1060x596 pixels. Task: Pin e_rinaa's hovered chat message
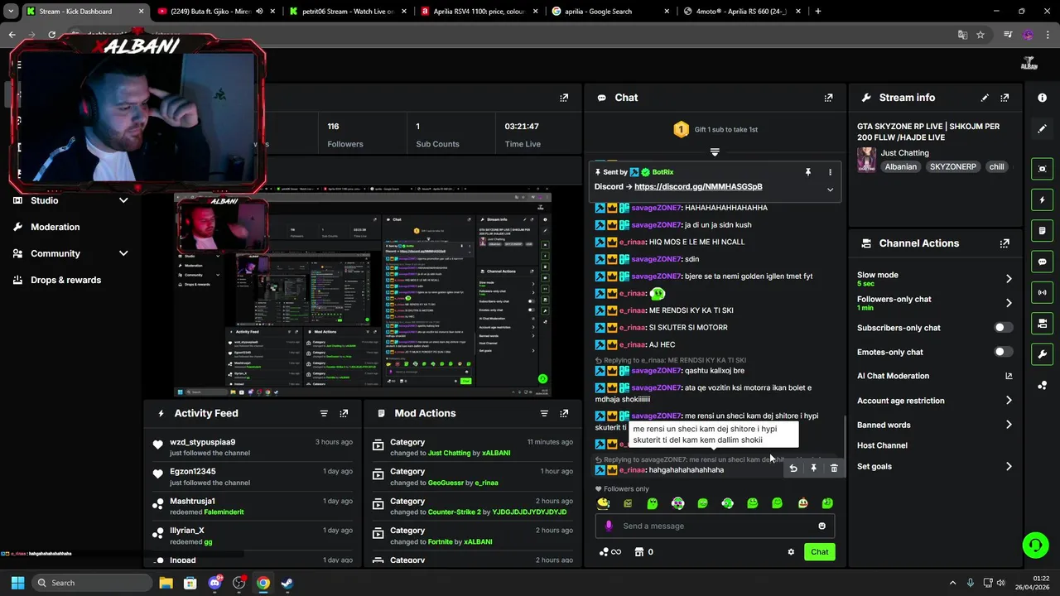tap(813, 469)
